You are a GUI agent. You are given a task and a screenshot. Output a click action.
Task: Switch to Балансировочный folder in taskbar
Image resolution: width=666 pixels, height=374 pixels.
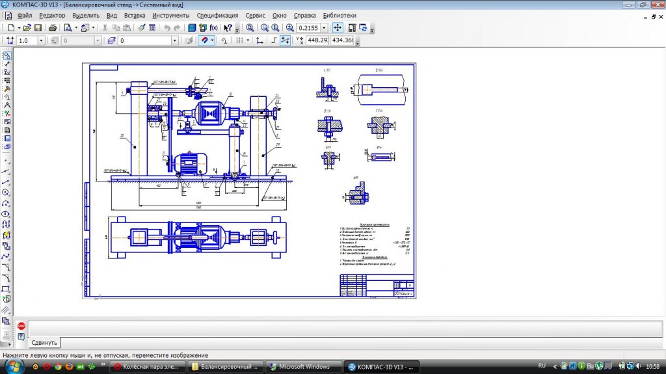pos(225,366)
